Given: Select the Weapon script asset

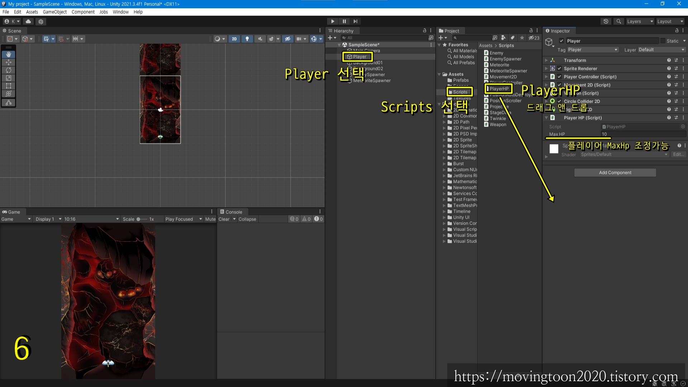Looking at the screenshot, I should (498, 125).
